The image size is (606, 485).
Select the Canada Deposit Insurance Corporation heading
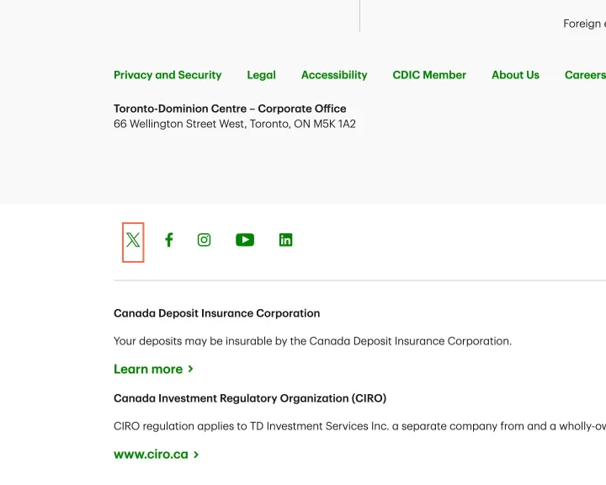click(x=217, y=313)
